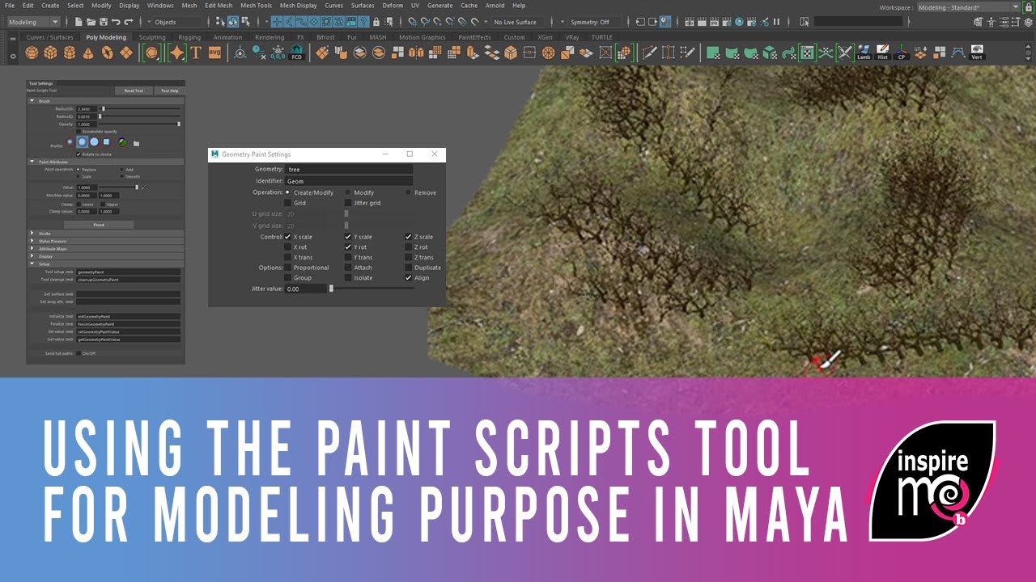Click the SVG import shelf icon

(214, 53)
